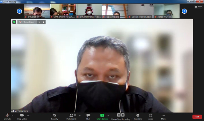
Task: Expand participants options arrow
Action: [80, 115]
